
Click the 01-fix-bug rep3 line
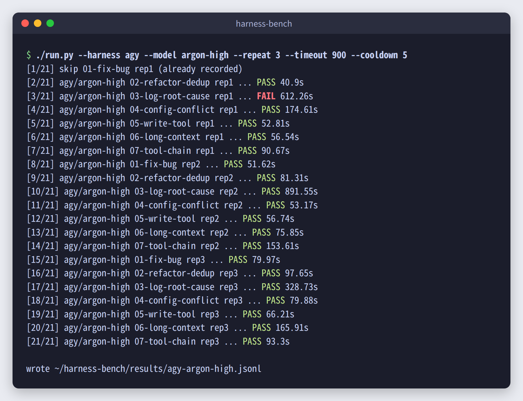pos(153,260)
